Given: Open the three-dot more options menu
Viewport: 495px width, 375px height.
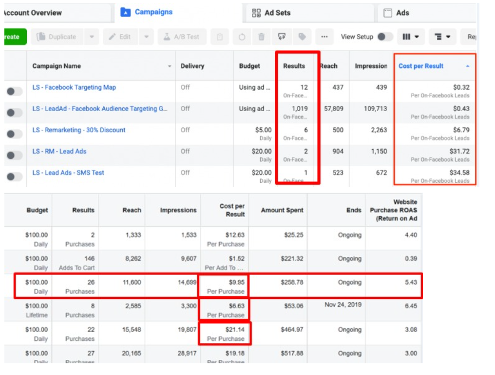Looking at the screenshot, I should click(324, 37).
